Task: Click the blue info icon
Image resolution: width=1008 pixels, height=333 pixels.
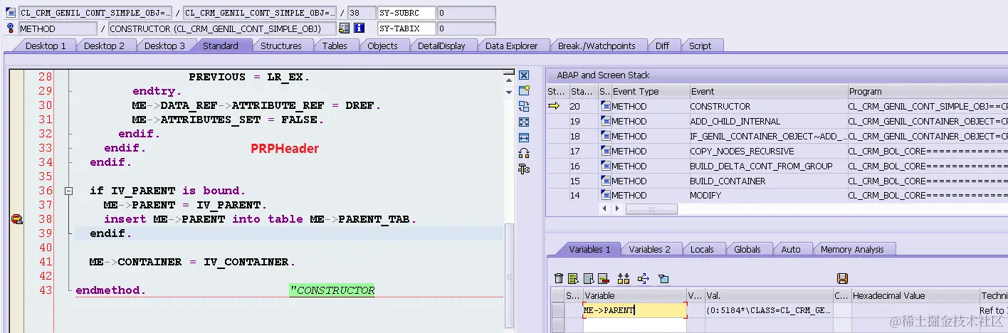Action: point(359,28)
